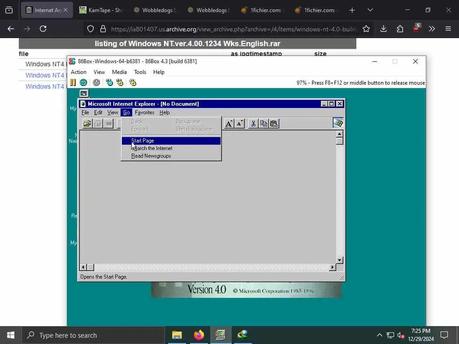
Task: Go back using the Firefox back arrow
Action: pos(11,29)
